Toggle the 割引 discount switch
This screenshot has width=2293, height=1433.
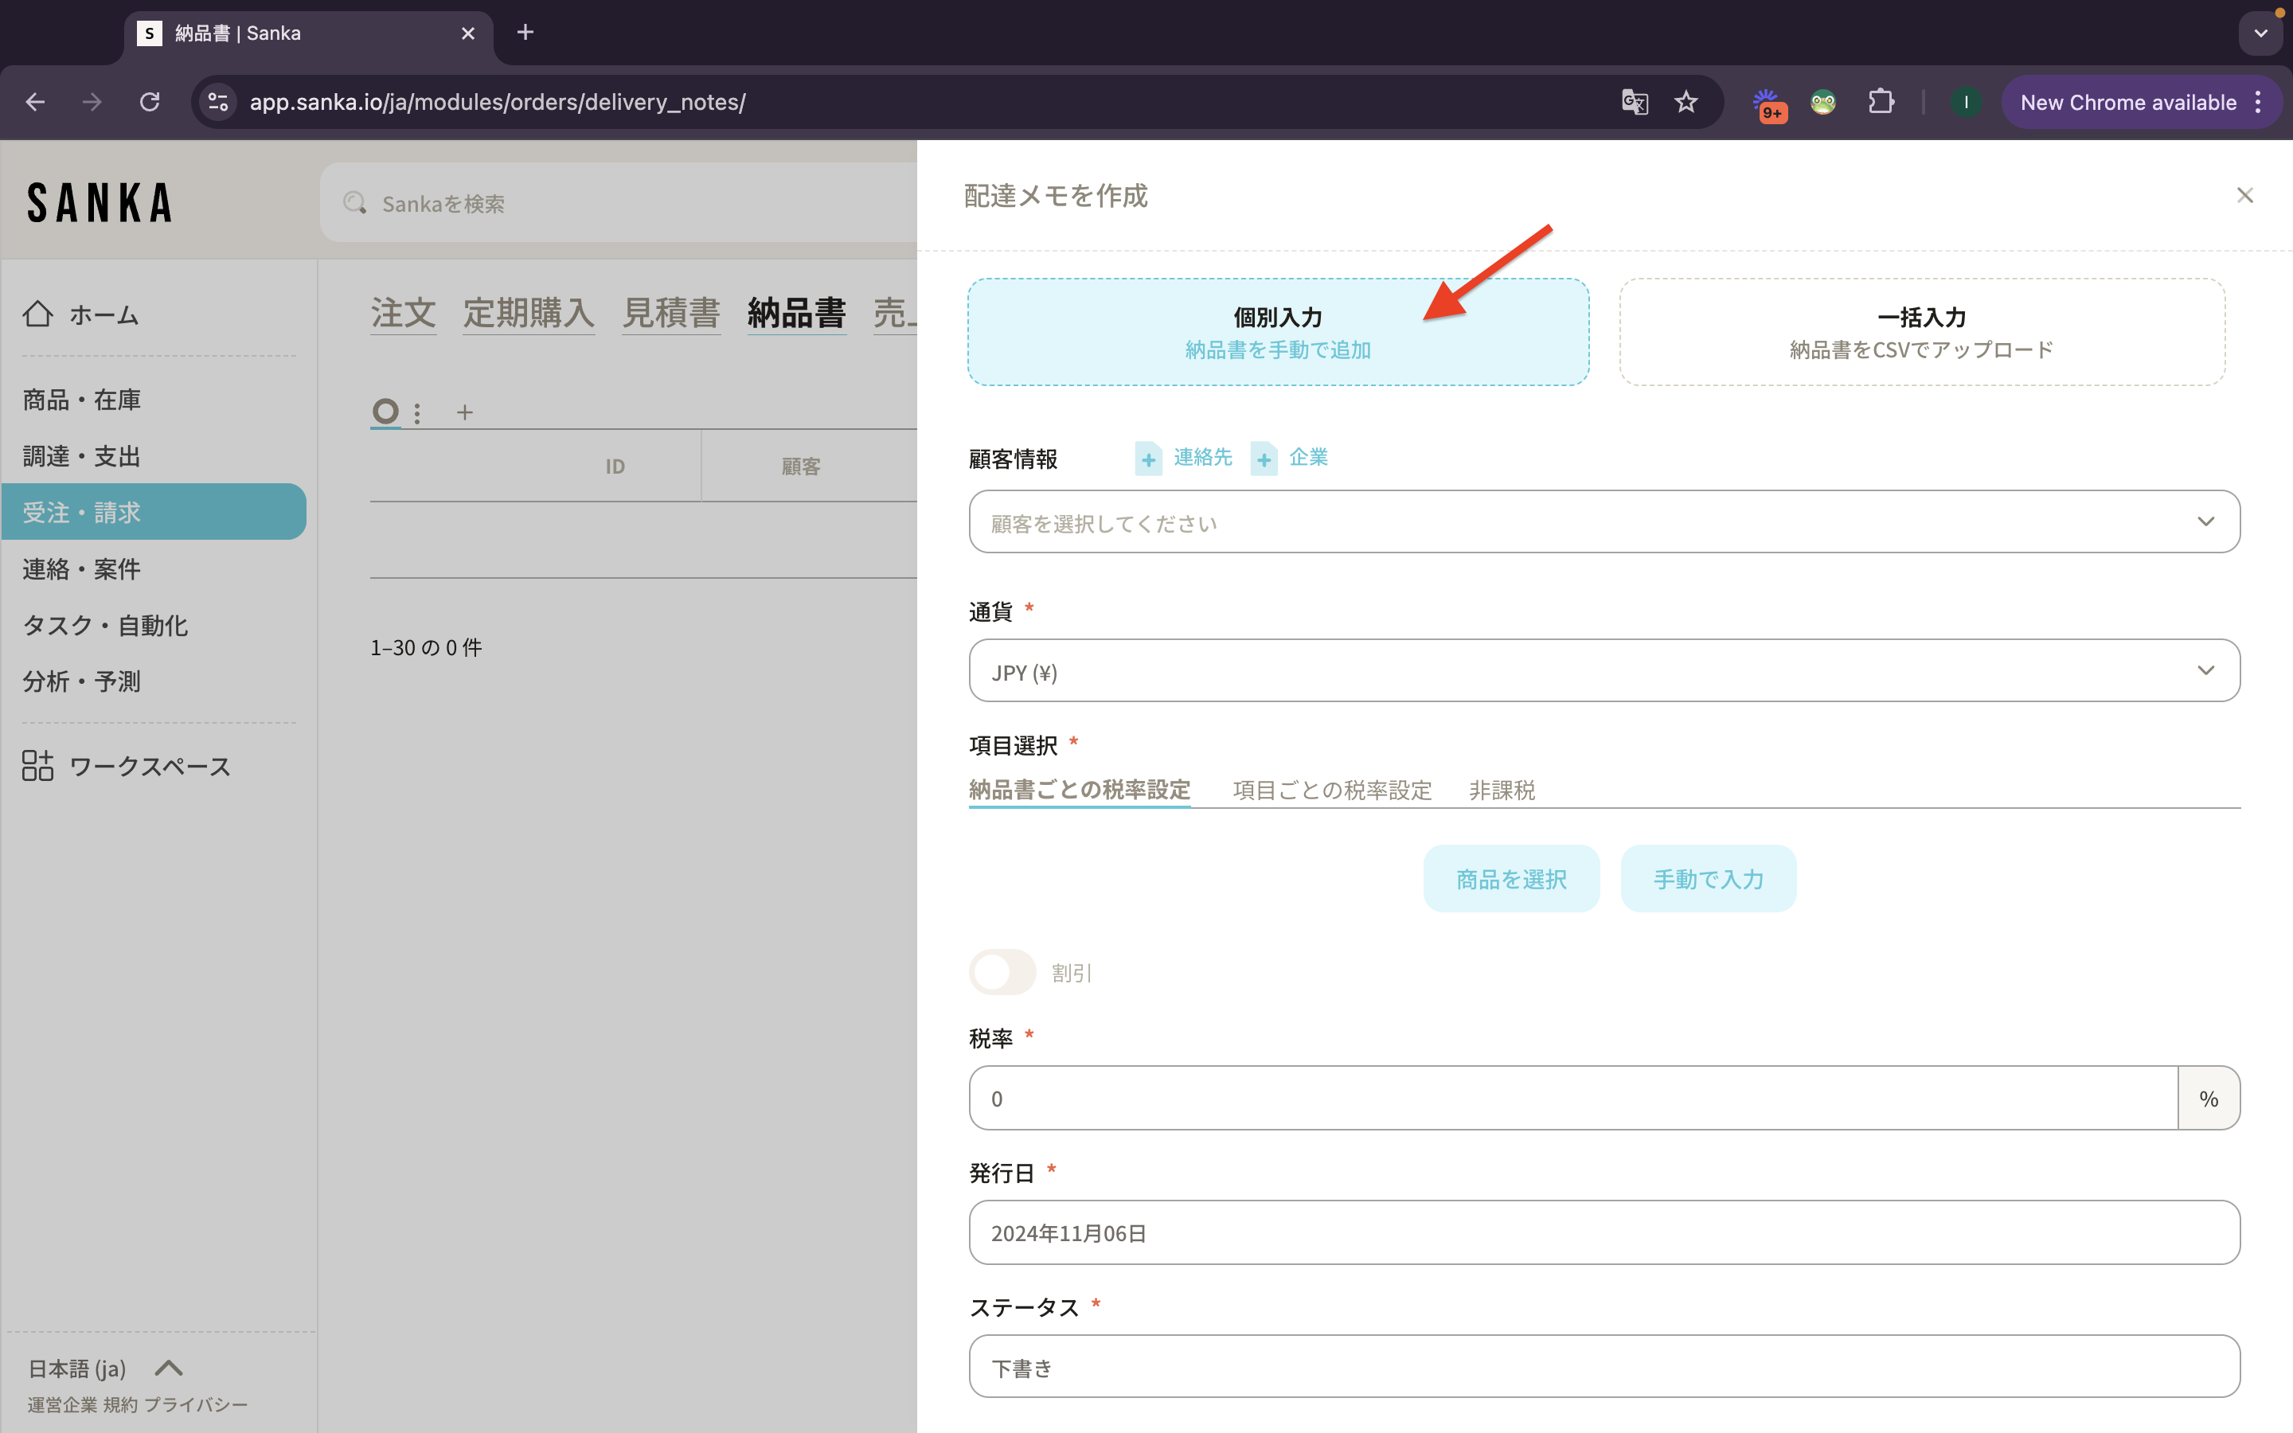coord(1002,972)
